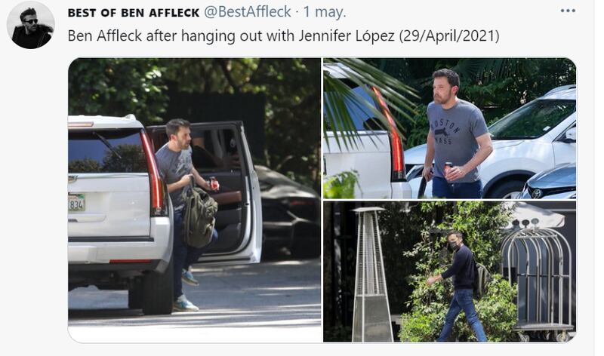Image resolution: width=604 pixels, height=356 pixels.
Task: Click the green backpack in the left photo
Action: pyautogui.click(x=199, y=217)
